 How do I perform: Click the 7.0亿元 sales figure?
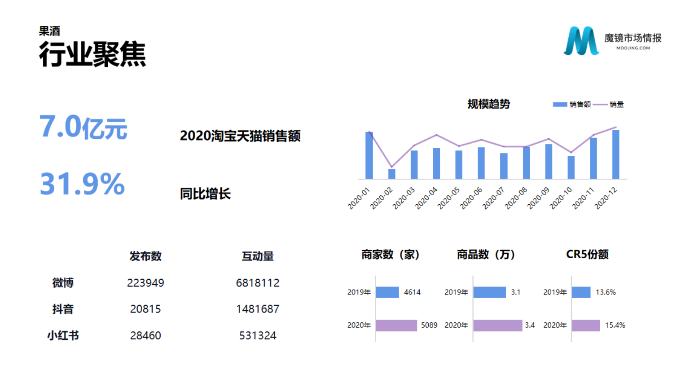(x=83, y=127)
